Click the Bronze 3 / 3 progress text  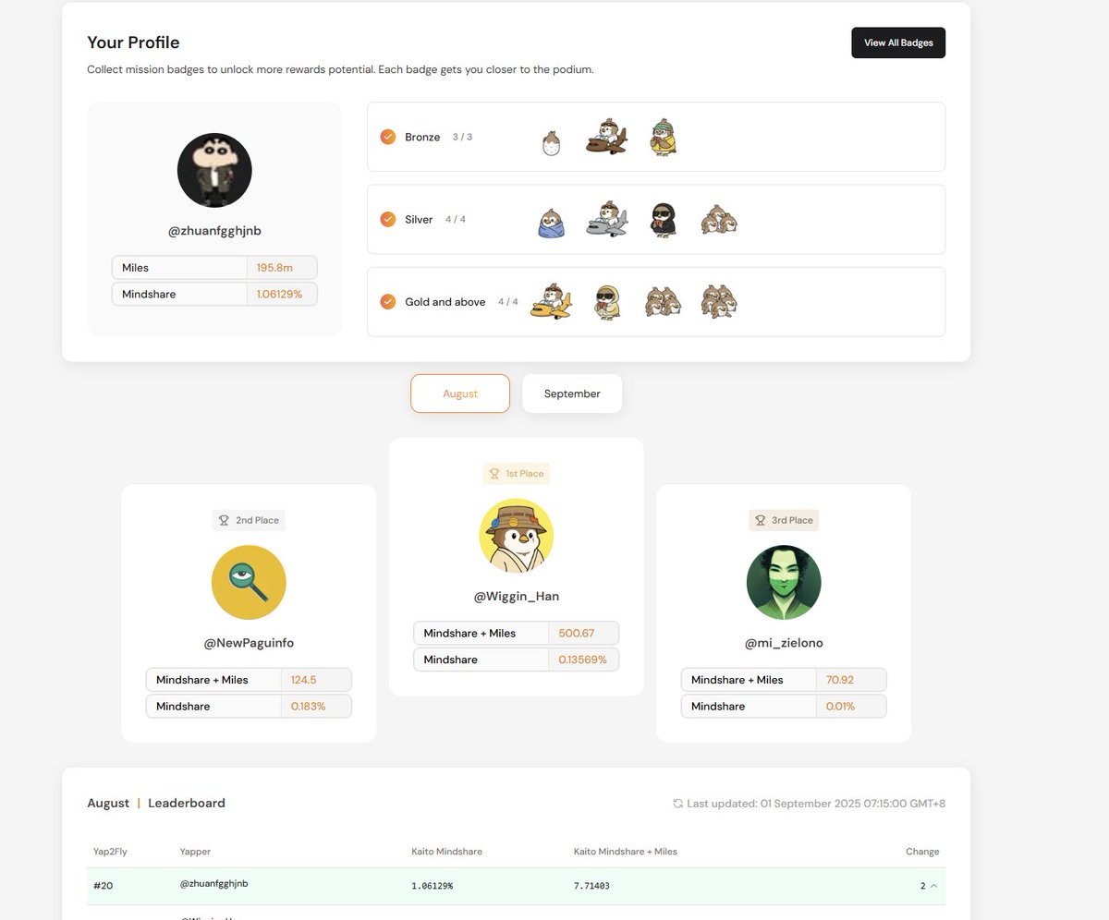[x=462, y=137]
